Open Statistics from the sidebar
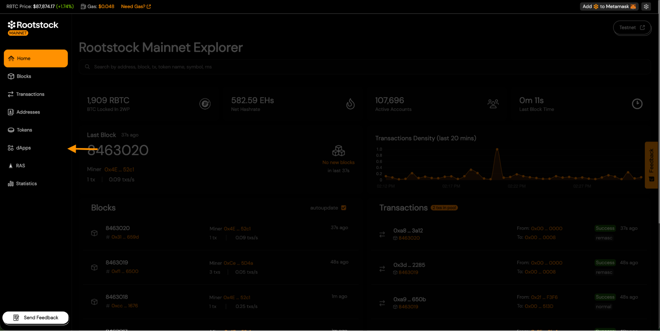The width and height of the screenshot is (660, 331). point(26,184)
